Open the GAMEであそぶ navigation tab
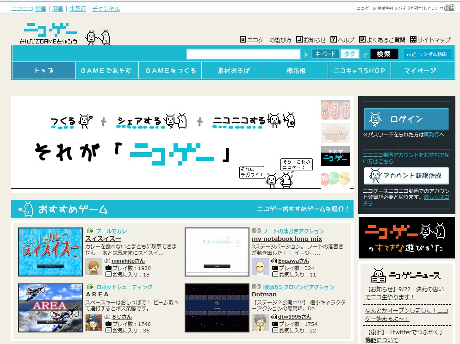Screen dimensions: 460x344 click(x=106, y=71)
